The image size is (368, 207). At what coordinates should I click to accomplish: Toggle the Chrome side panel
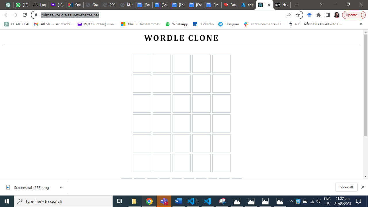(327, 15)
